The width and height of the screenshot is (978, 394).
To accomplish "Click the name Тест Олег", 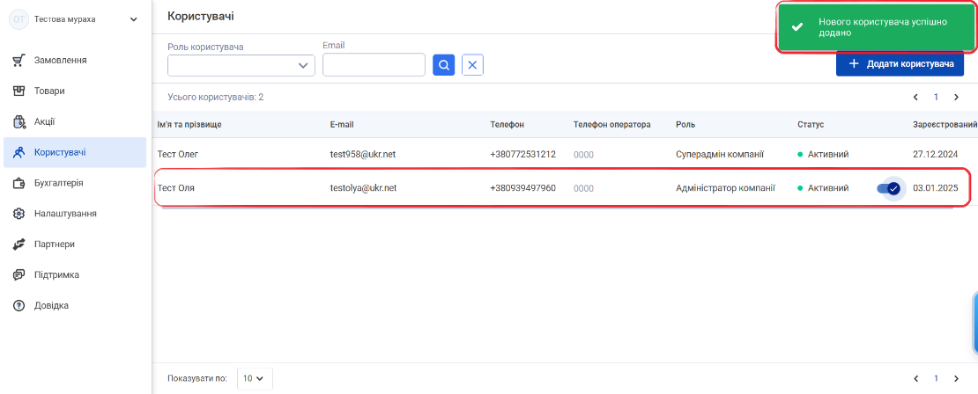I will tap(178, 155).
